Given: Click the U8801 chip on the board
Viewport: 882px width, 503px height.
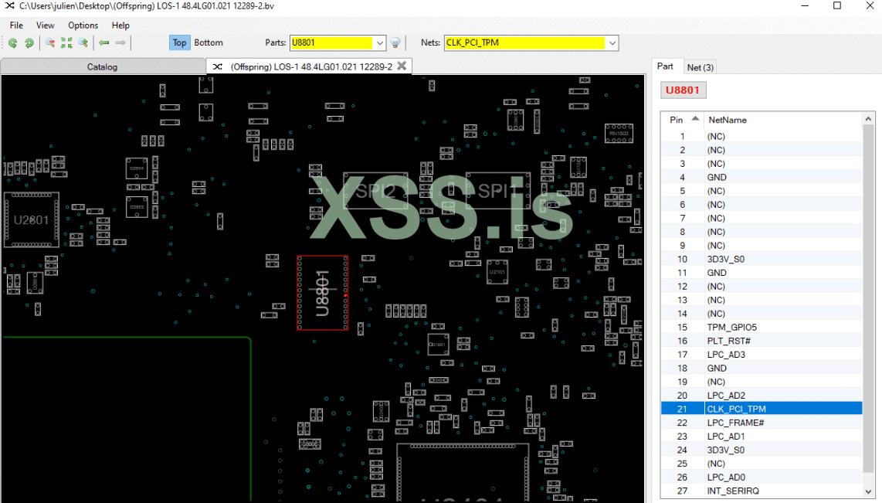Looking at the screenshot, I should click(322, 293).
